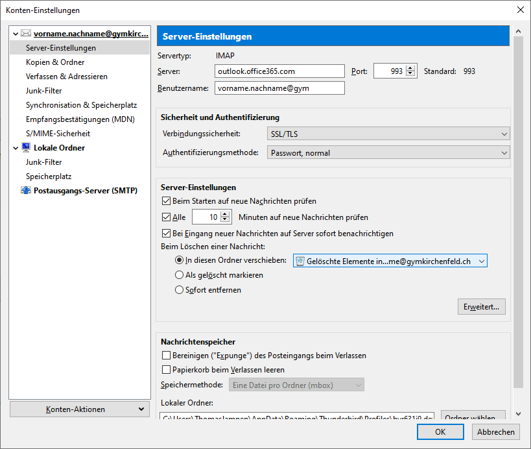Image resolution: width=531 pixels, height=449 pixels.
Task: Open Verfassen & Adressieren settings
Action: 67,77
